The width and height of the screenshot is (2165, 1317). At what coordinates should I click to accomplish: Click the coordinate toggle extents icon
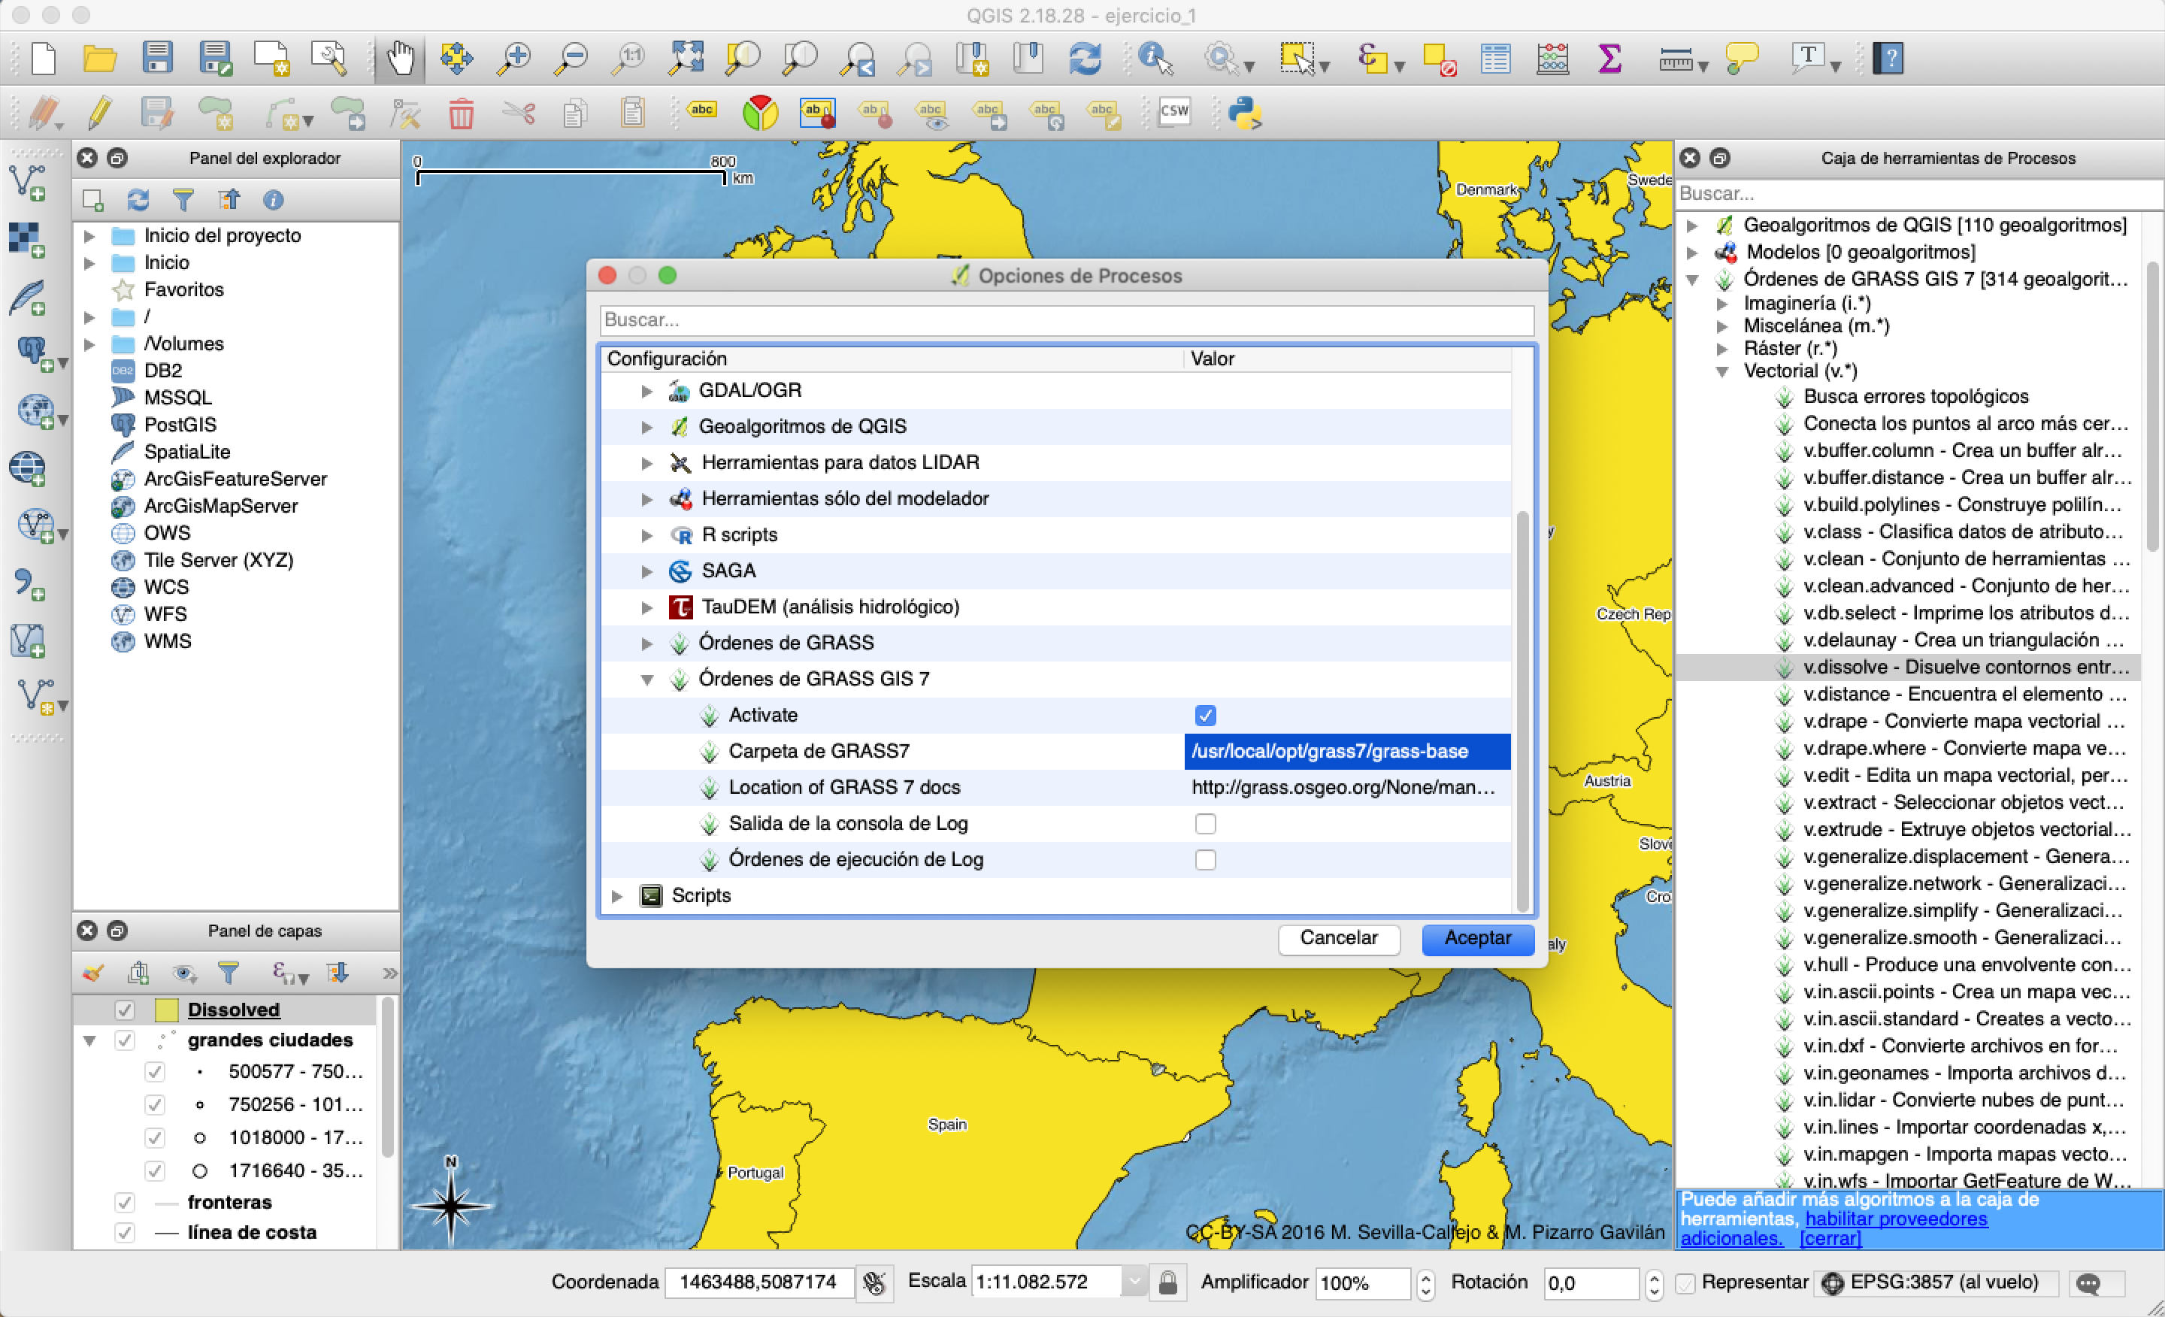874,1282
